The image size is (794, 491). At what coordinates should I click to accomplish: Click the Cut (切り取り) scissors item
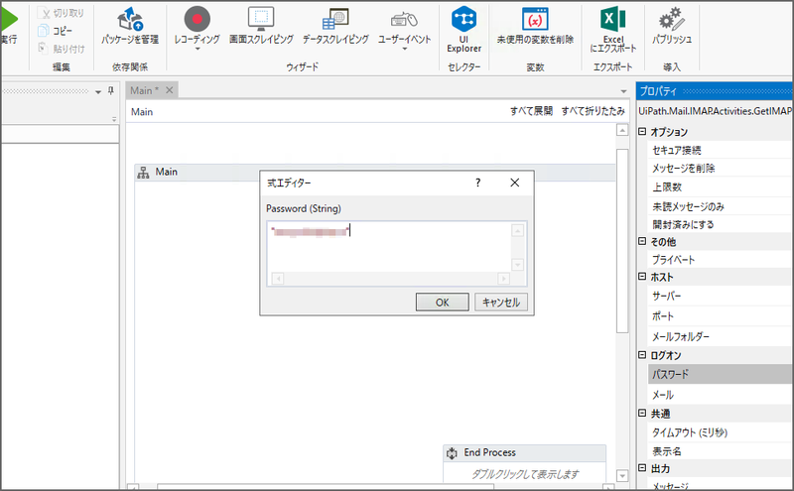62,13
